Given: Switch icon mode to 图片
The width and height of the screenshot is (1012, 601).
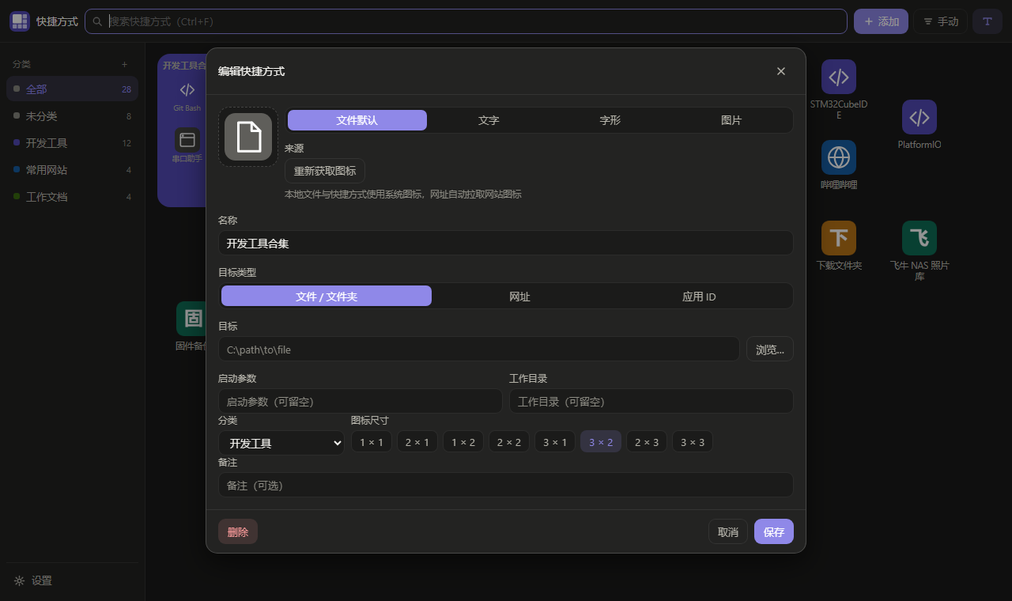Looking at the screenshot, I should tap(731, 120).
